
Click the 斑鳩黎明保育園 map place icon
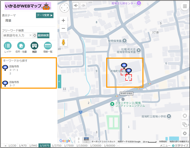tap(139, 50)
